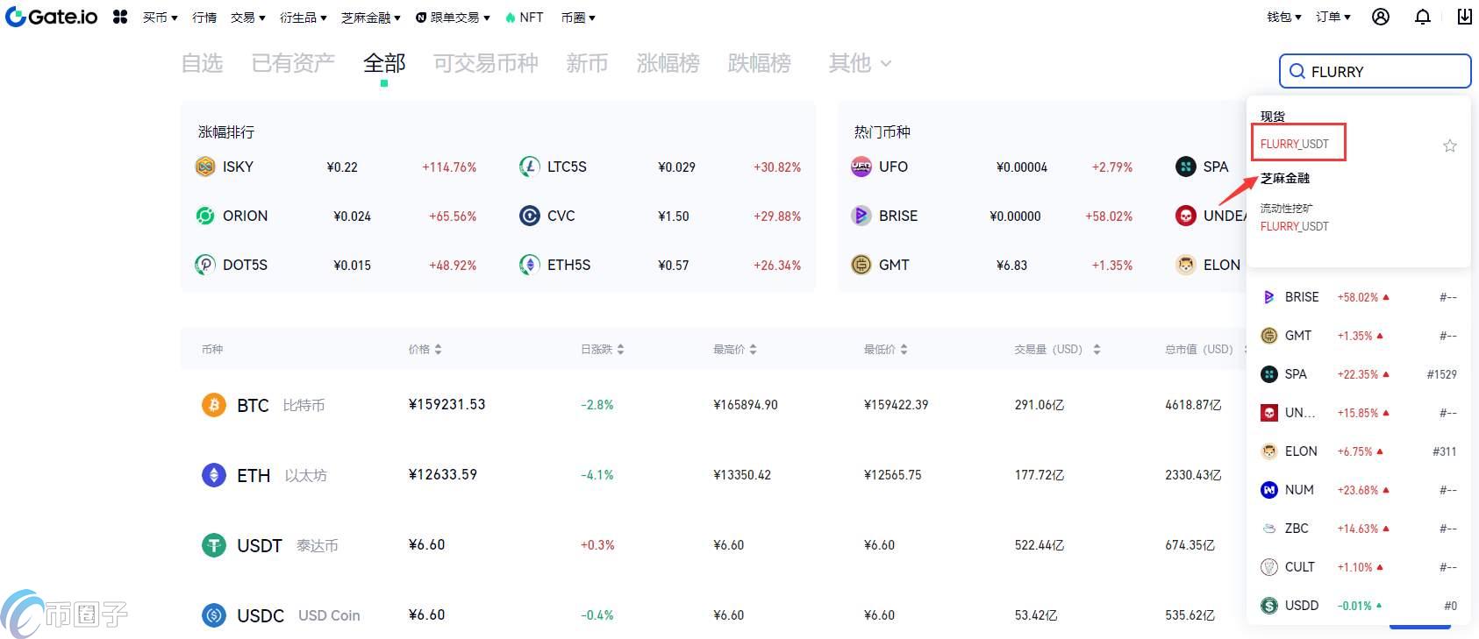The image size is (1479, 639).
Task: Switch to the 可交易币种 tab
Action: coord(486,63)
